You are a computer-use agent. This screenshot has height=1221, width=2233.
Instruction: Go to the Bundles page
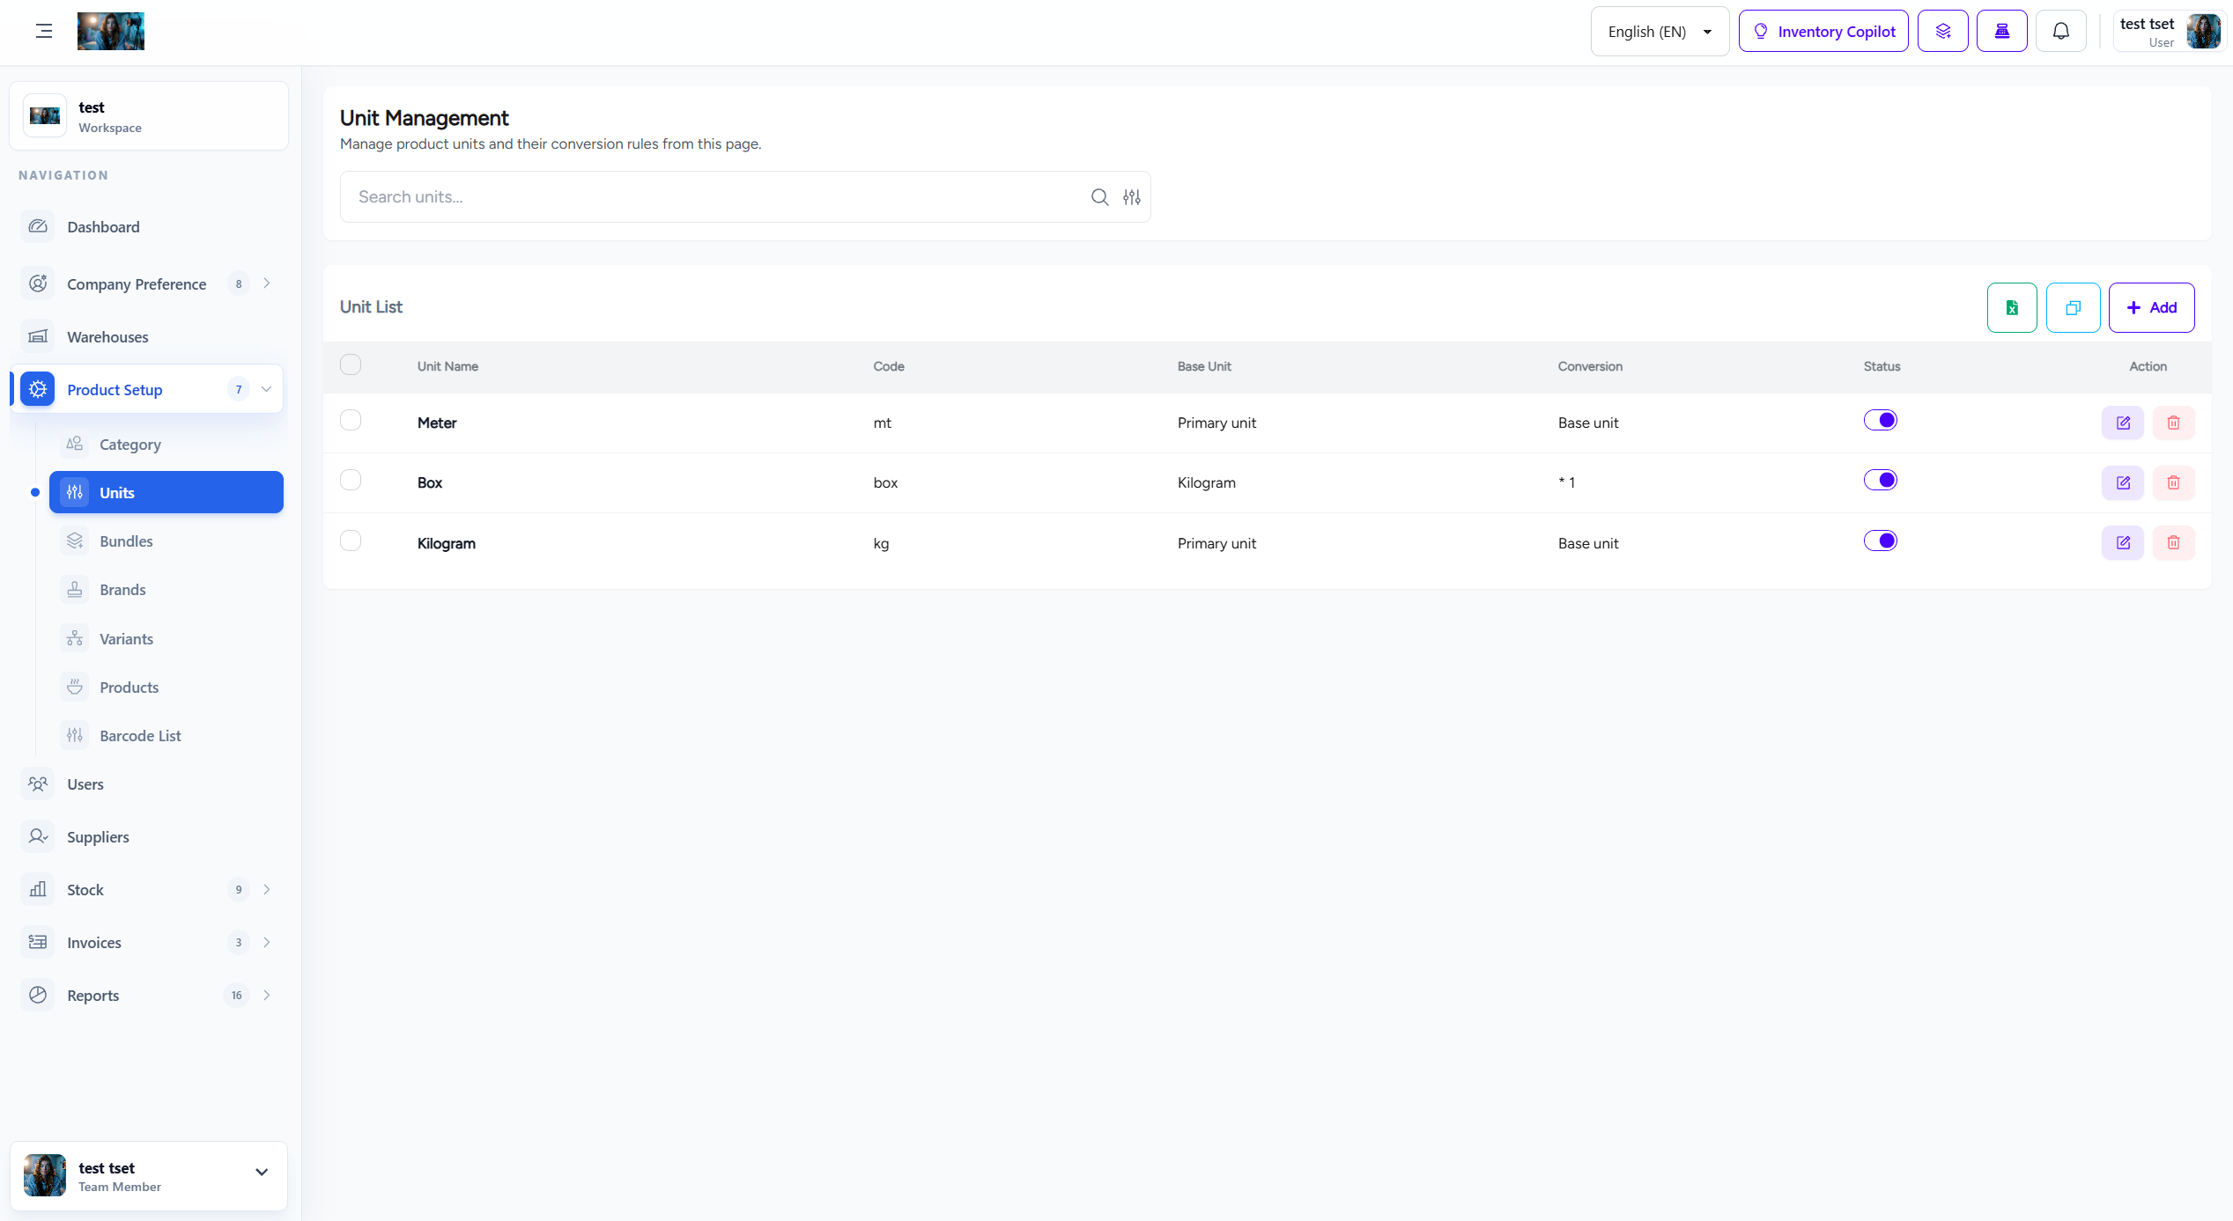tap(166, 541)
